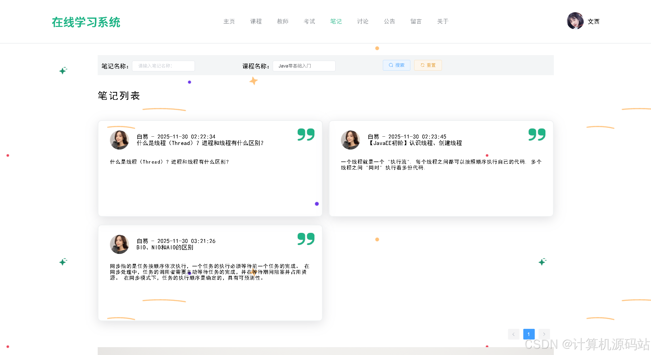Switch to the 考试 tab
The height and width of the screenshot is (355, 651).
pos(309,21)
